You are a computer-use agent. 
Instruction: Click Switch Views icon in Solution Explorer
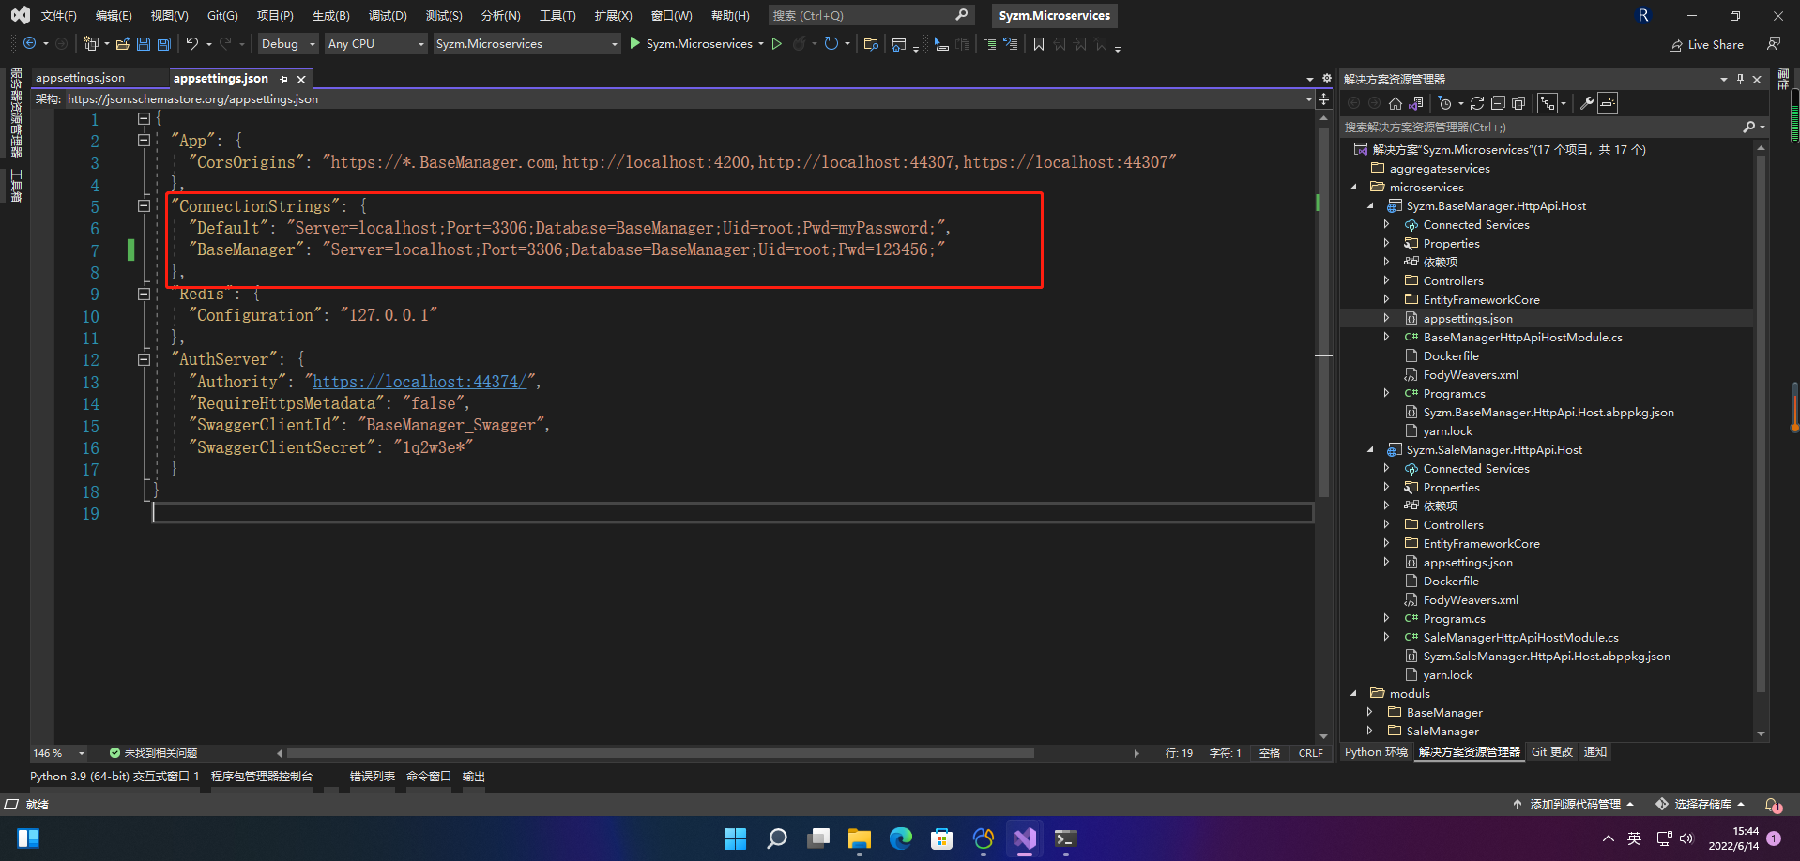[x=1416, y=103]
